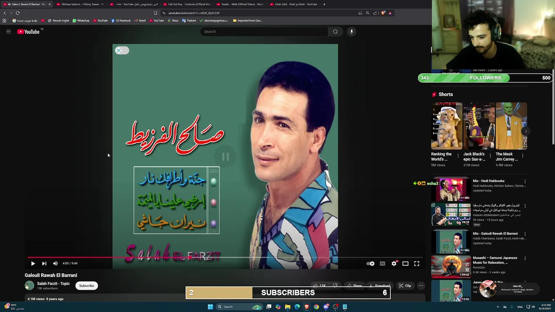This screenshot has height=312, width=555.
Task: Skip to the next video
Action: tap(44, 263)
